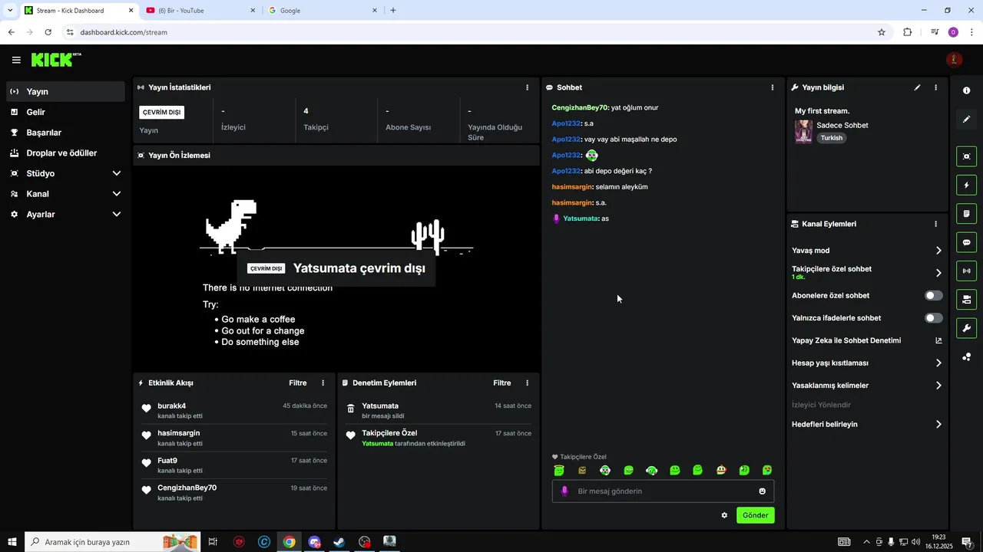983x552 pixels.
Task: Go to Droplar ve ödüller page
Action: (65, 153)
